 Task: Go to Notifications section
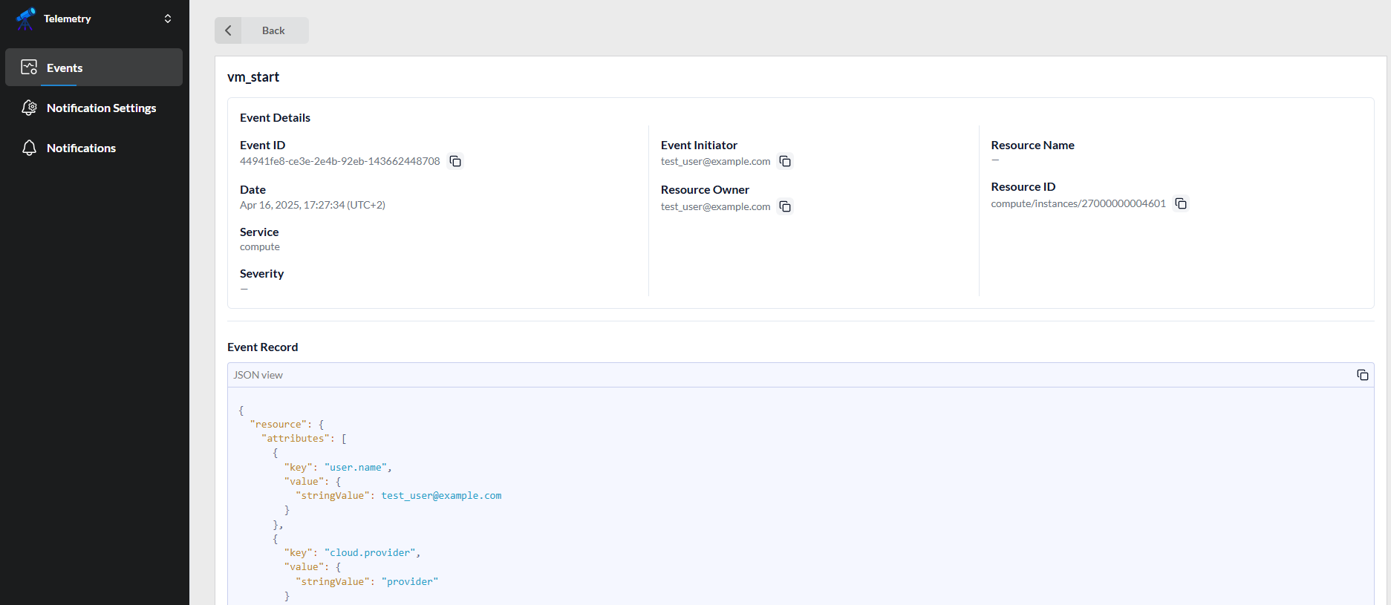pos(81,148)
